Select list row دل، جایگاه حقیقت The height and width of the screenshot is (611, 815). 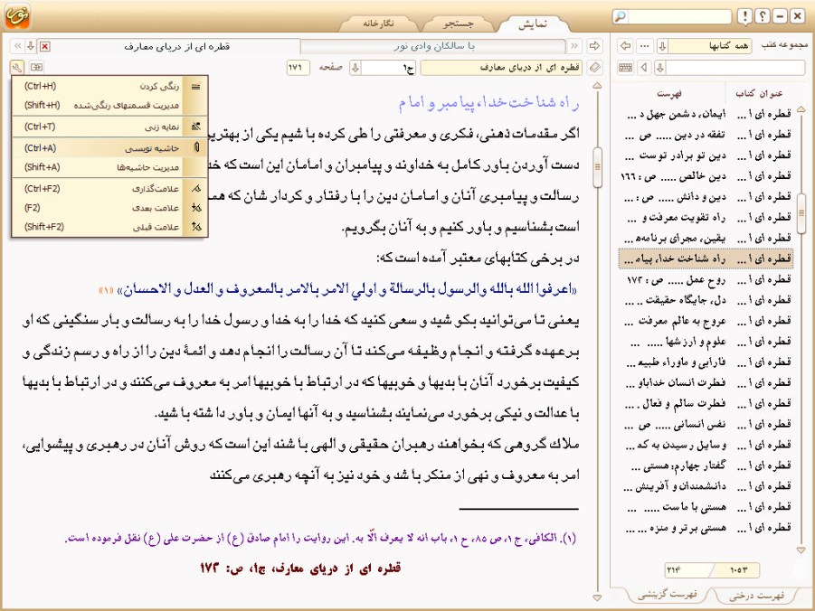click(x=706, y=300)
